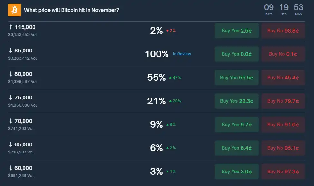Open the In Review status link
The image size is (314, 186).
point(182,54)
